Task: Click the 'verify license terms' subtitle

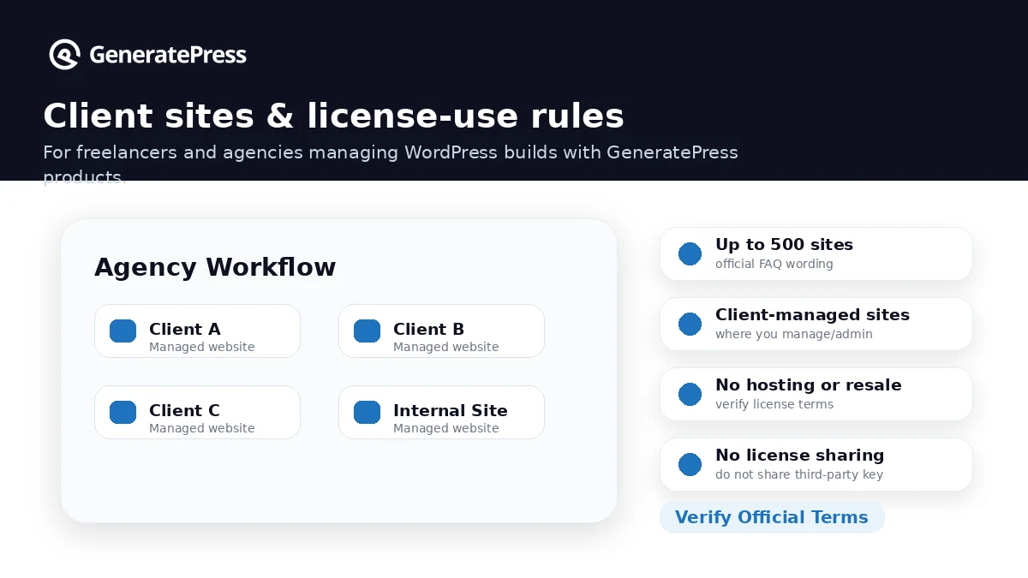Action: (x=774, y=404)
